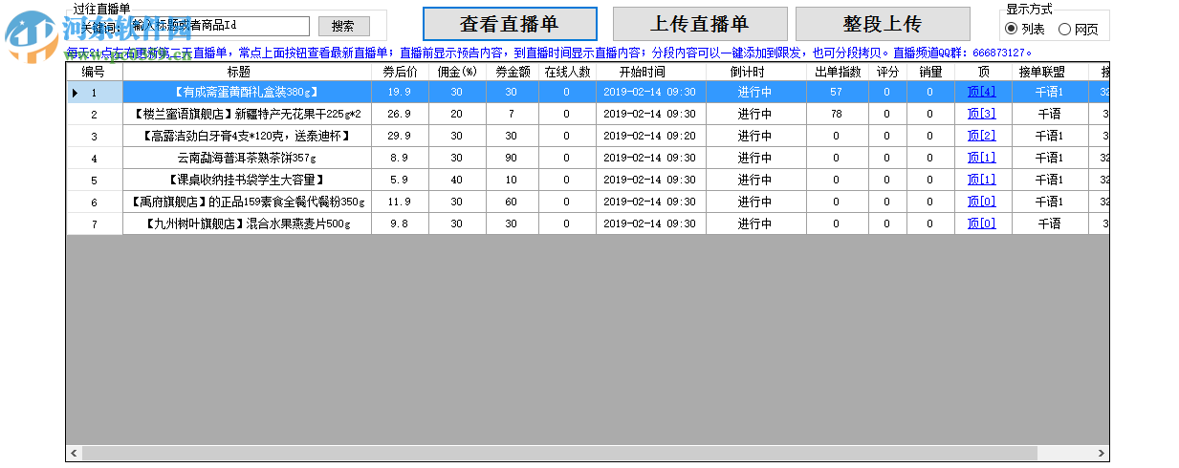Click the 出单指数 column header
Image resolution: width=1179 pixels, height=468 pixels.
point(837,72)
